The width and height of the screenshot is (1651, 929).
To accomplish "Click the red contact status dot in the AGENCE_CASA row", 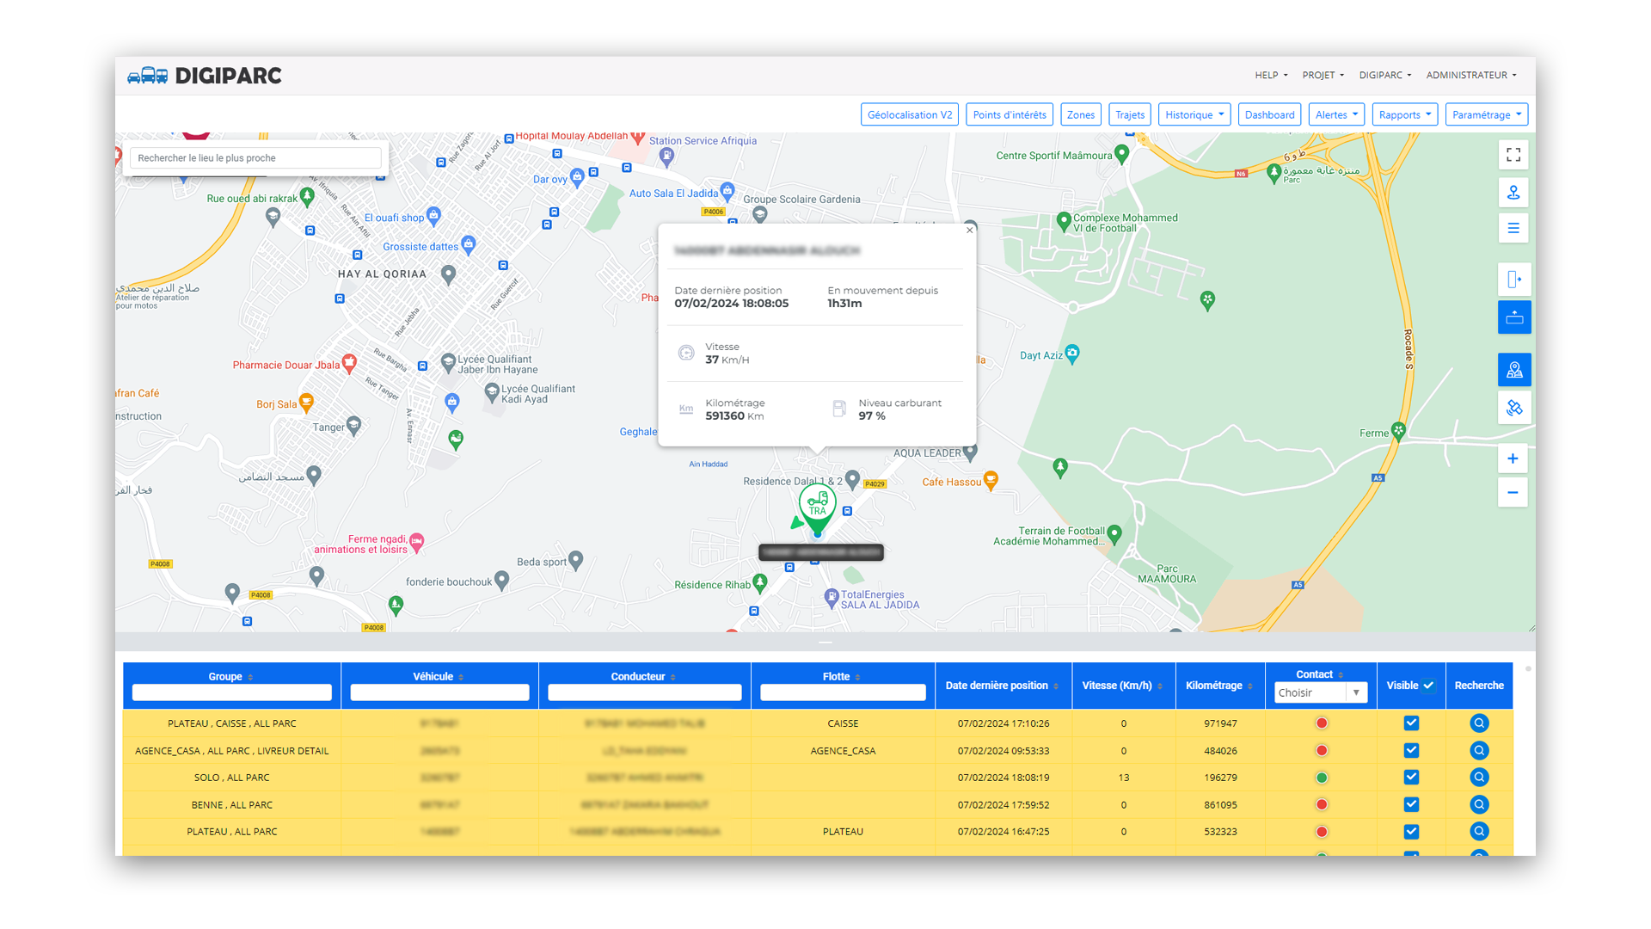I will [x=1322, y=751].
